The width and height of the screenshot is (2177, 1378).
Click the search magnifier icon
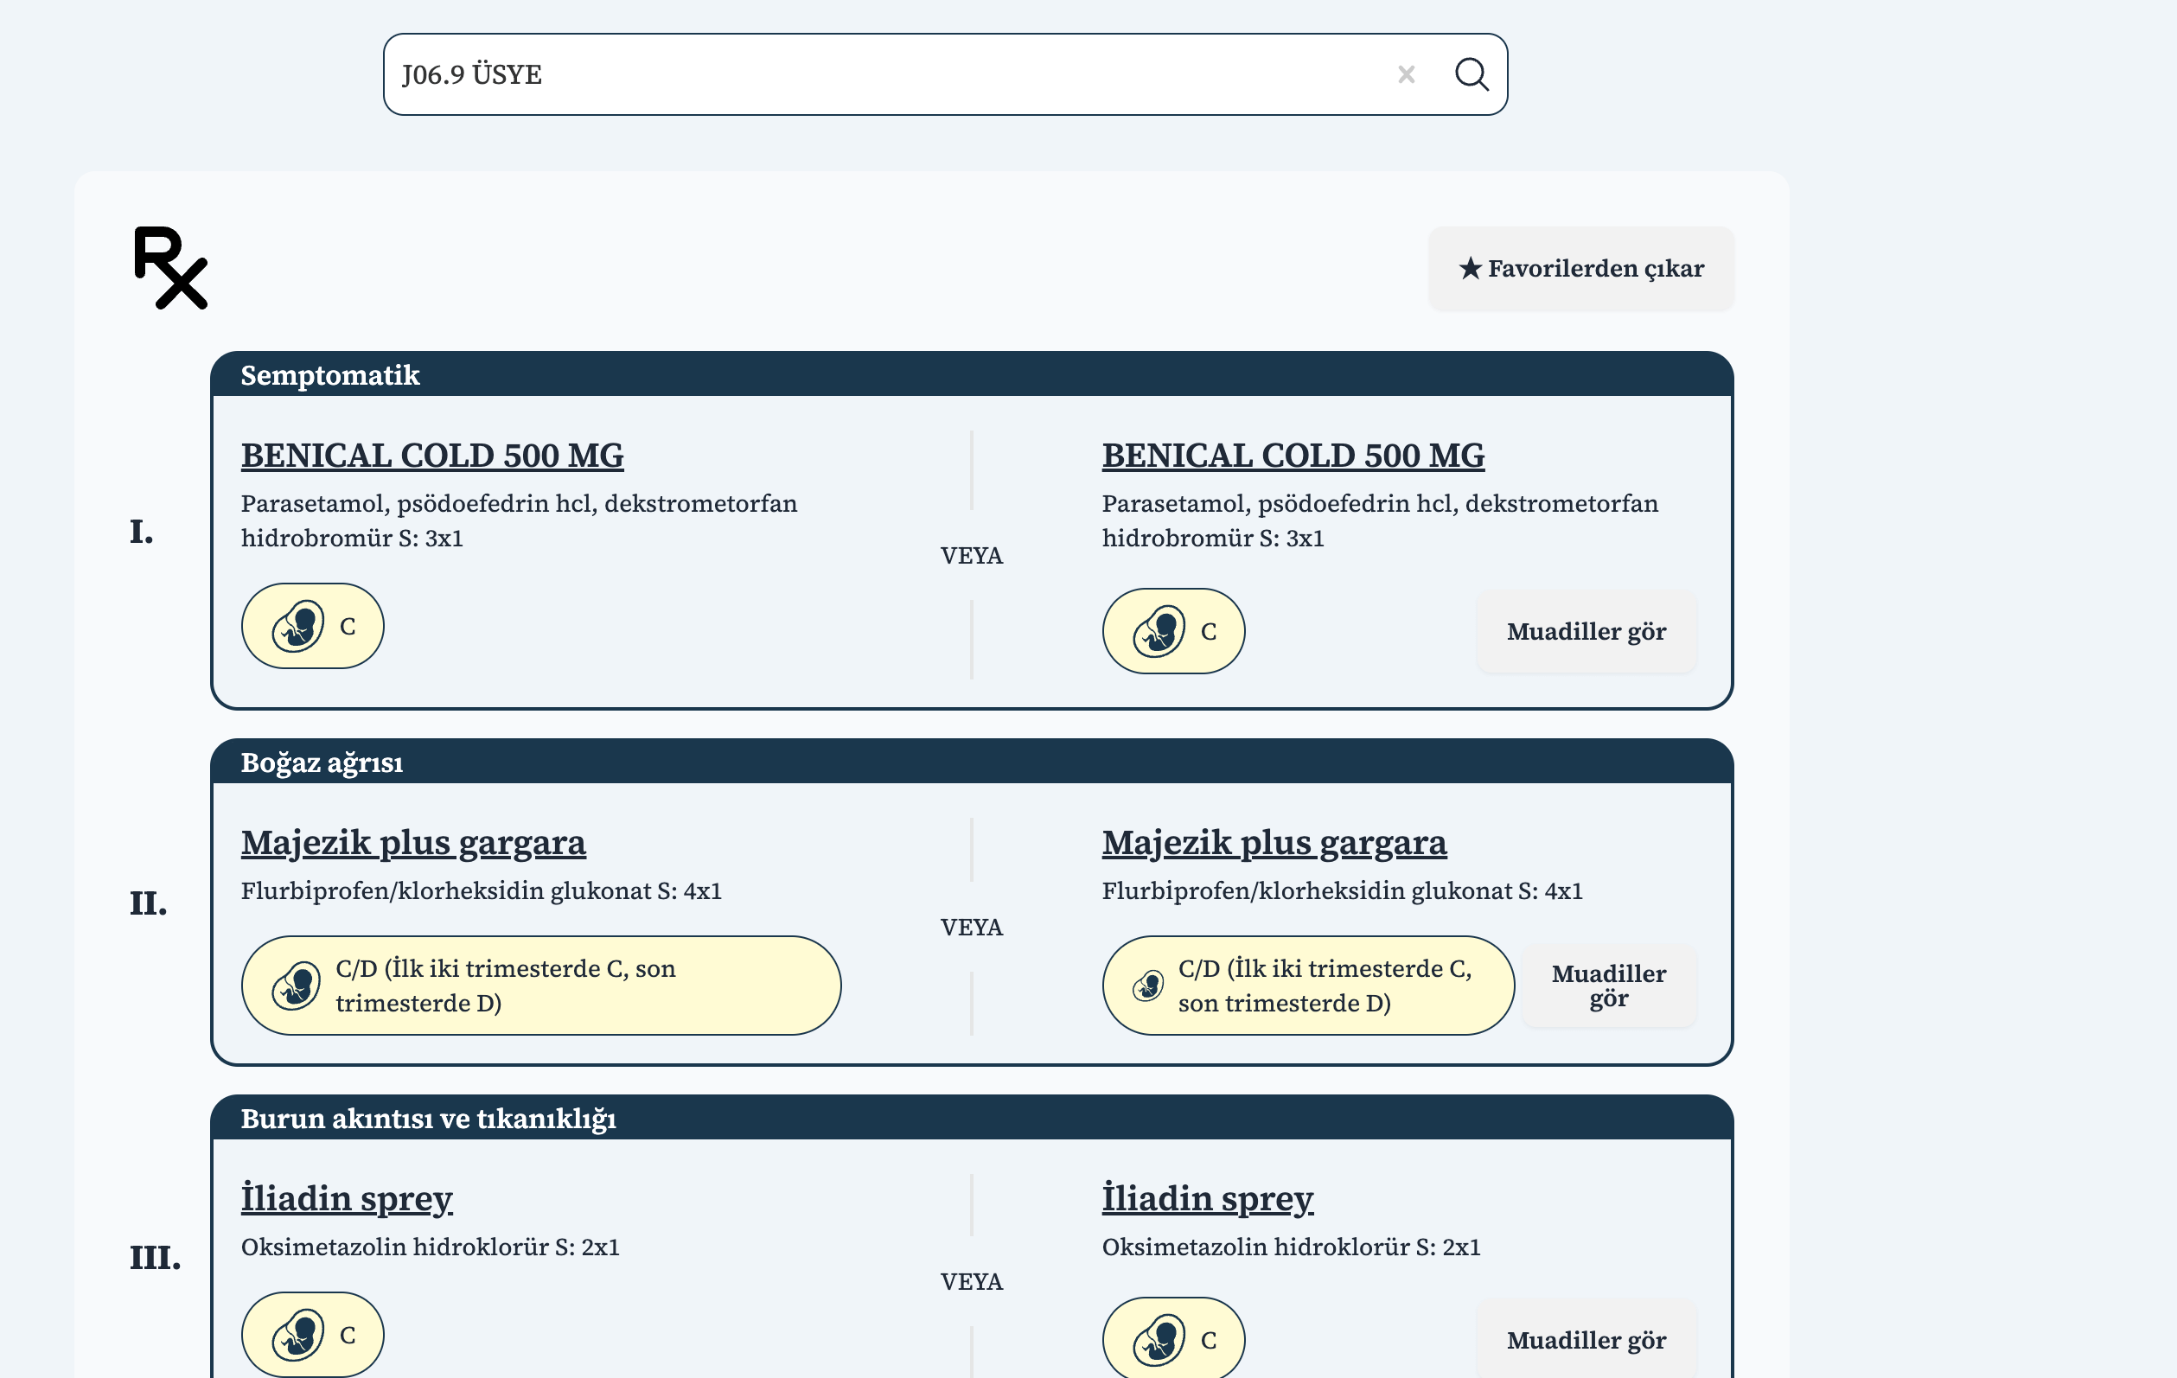pos(1471,74)
